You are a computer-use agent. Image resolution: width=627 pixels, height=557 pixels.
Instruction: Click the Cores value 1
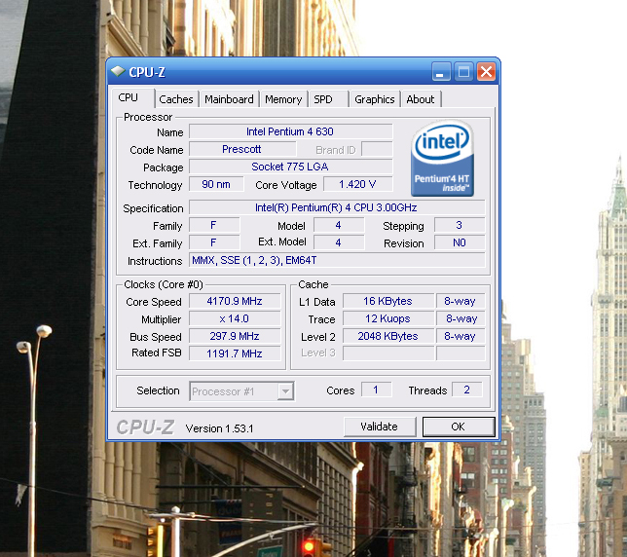(376, 390)
